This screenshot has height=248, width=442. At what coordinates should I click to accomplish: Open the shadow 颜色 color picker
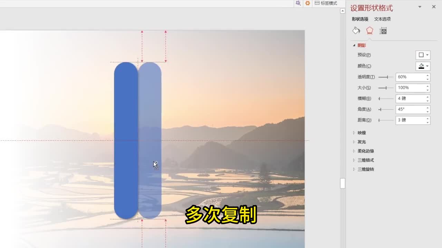pos(423,66)
